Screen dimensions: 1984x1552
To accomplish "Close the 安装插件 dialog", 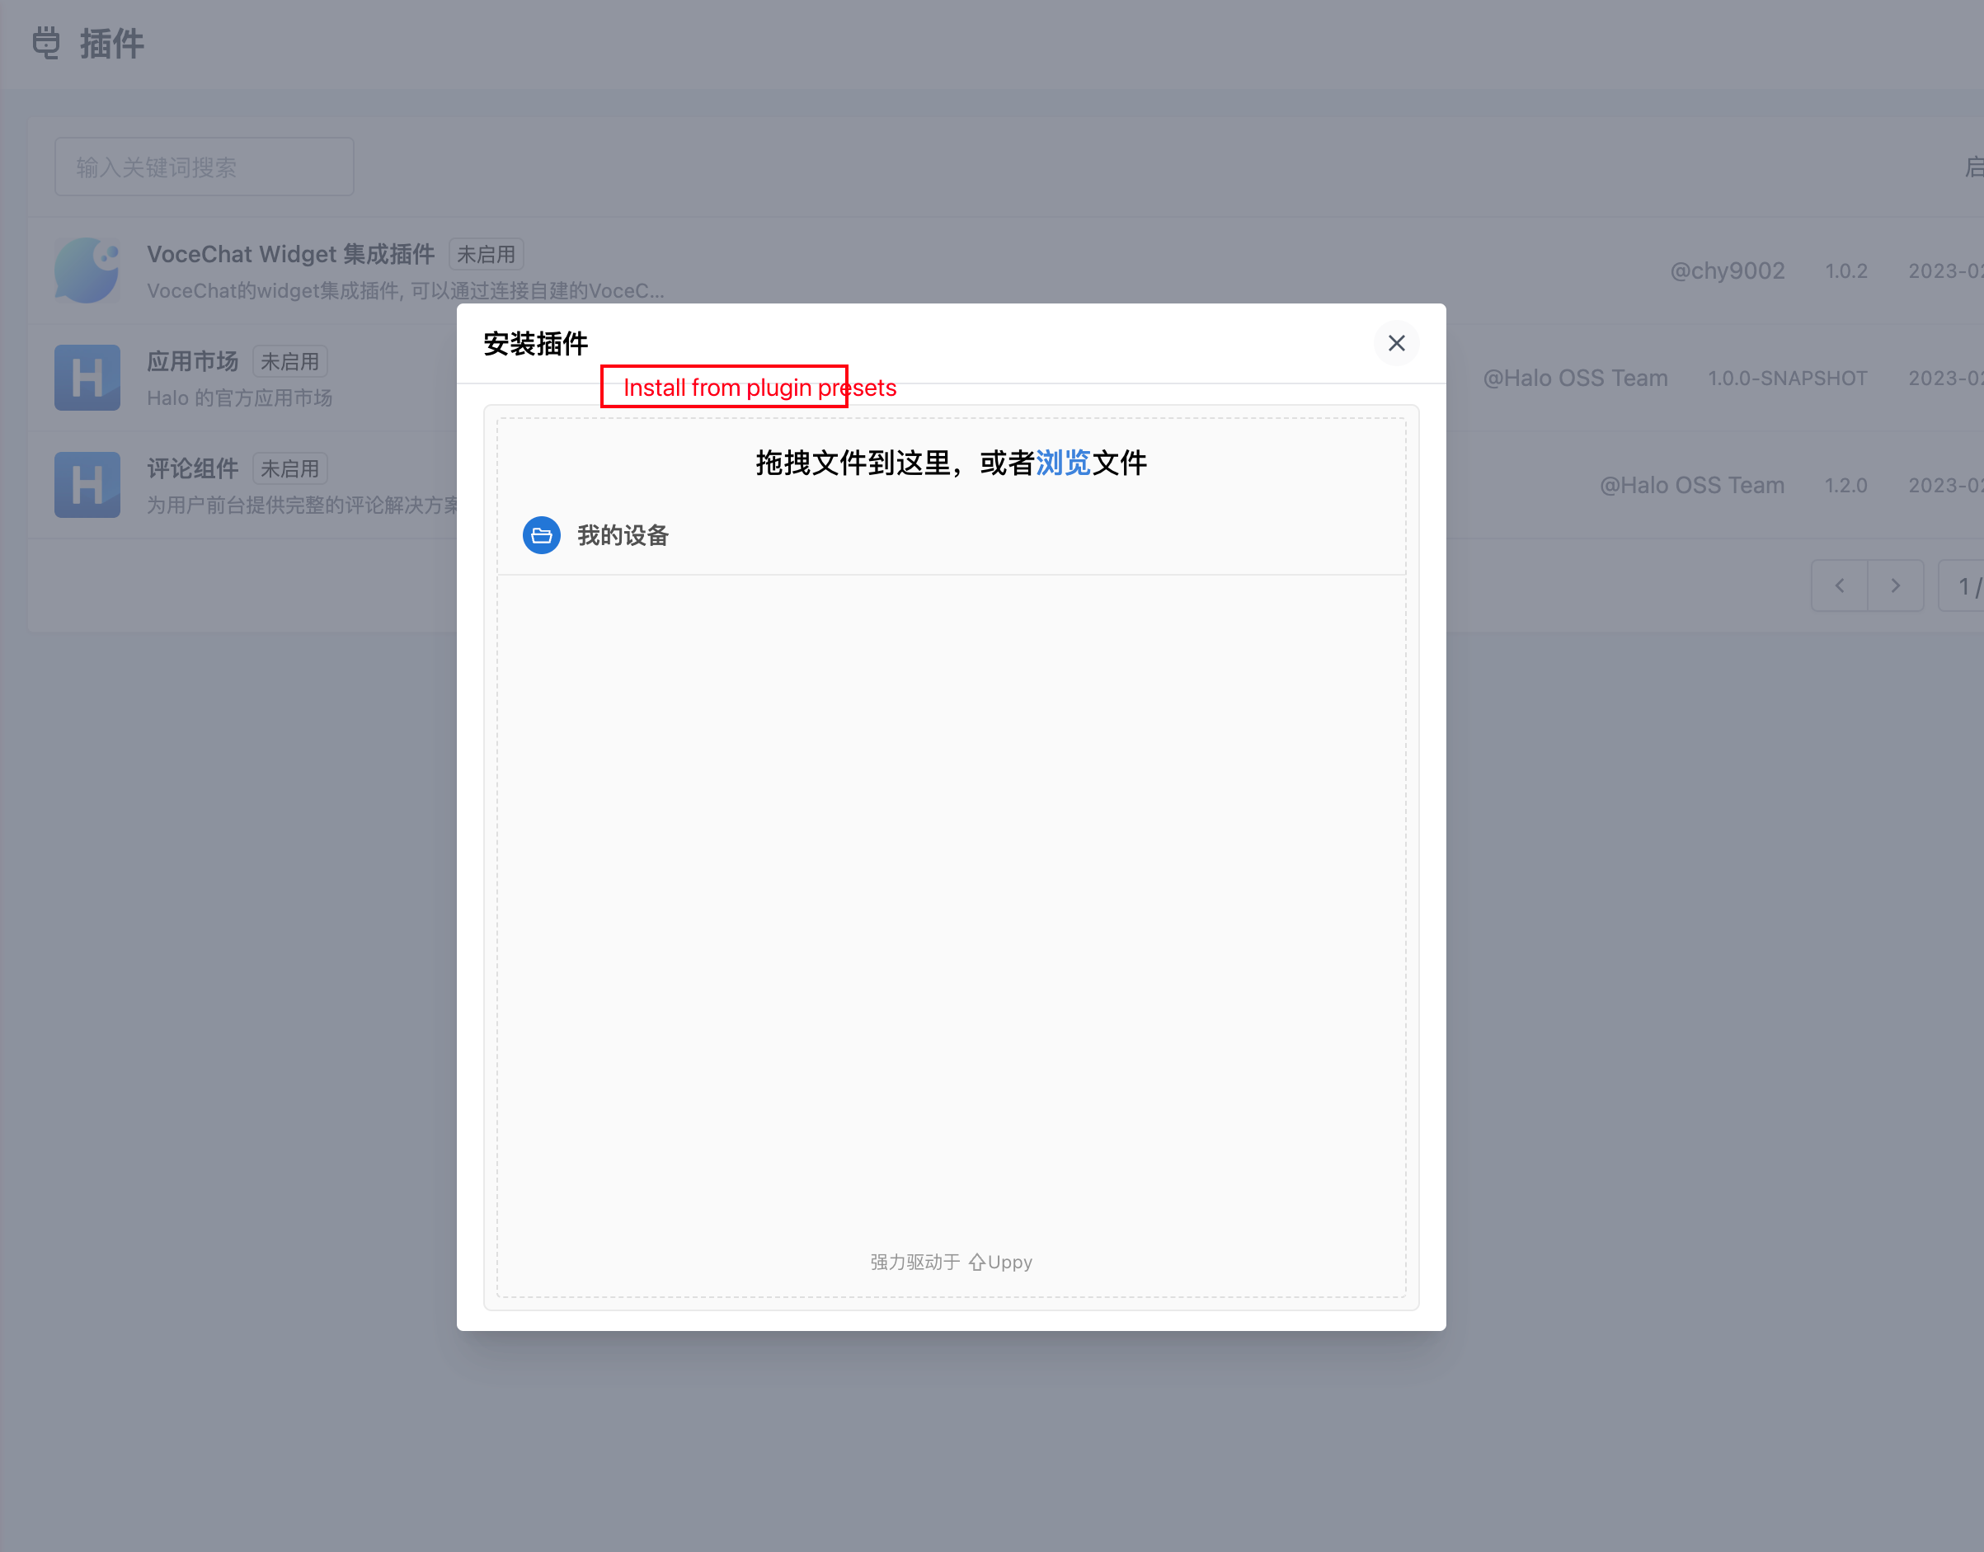I will tap(1396, 344).
